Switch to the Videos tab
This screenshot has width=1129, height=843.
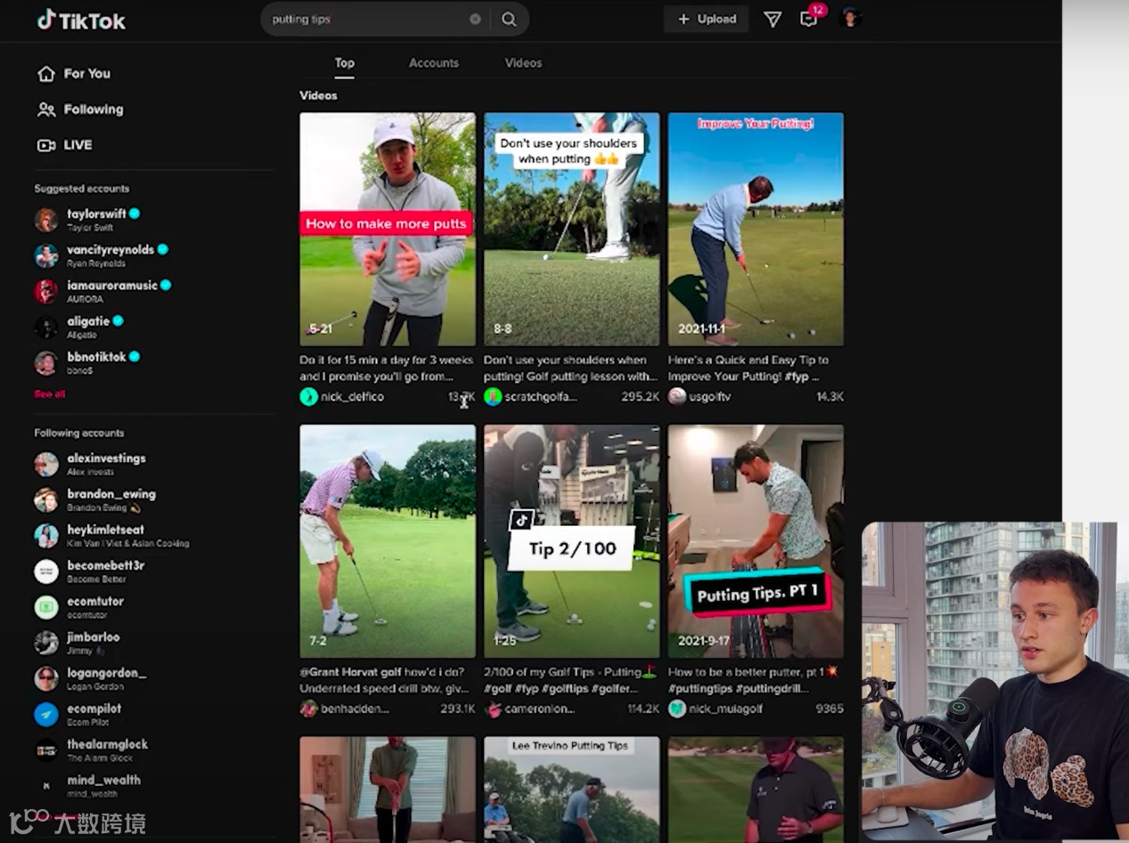(x=523, y=62)
